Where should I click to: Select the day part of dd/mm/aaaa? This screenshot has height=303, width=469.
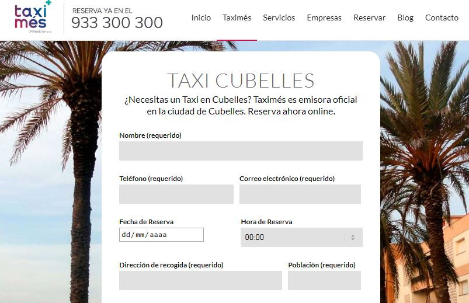(x=126, y=235)
